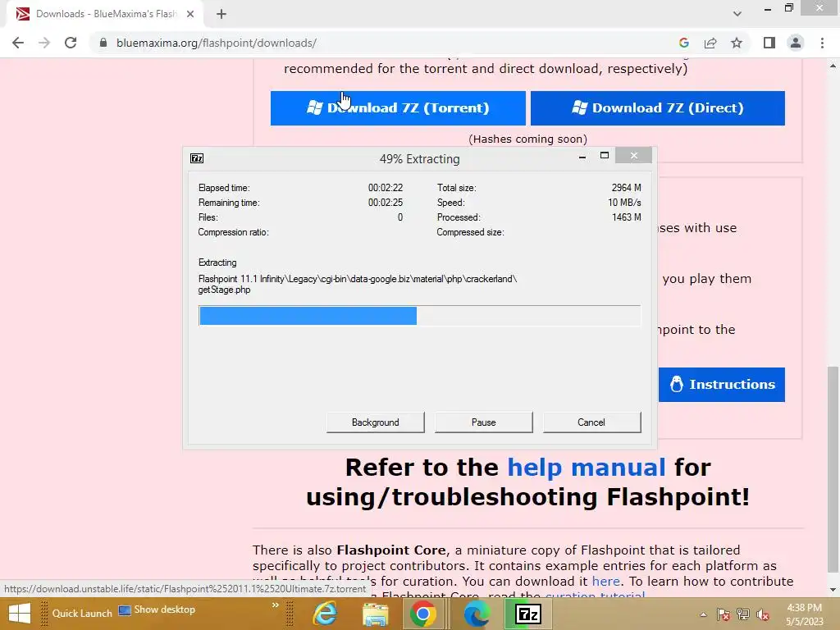Click the 7z icon in dialog title bar

(x=197, y=158)
